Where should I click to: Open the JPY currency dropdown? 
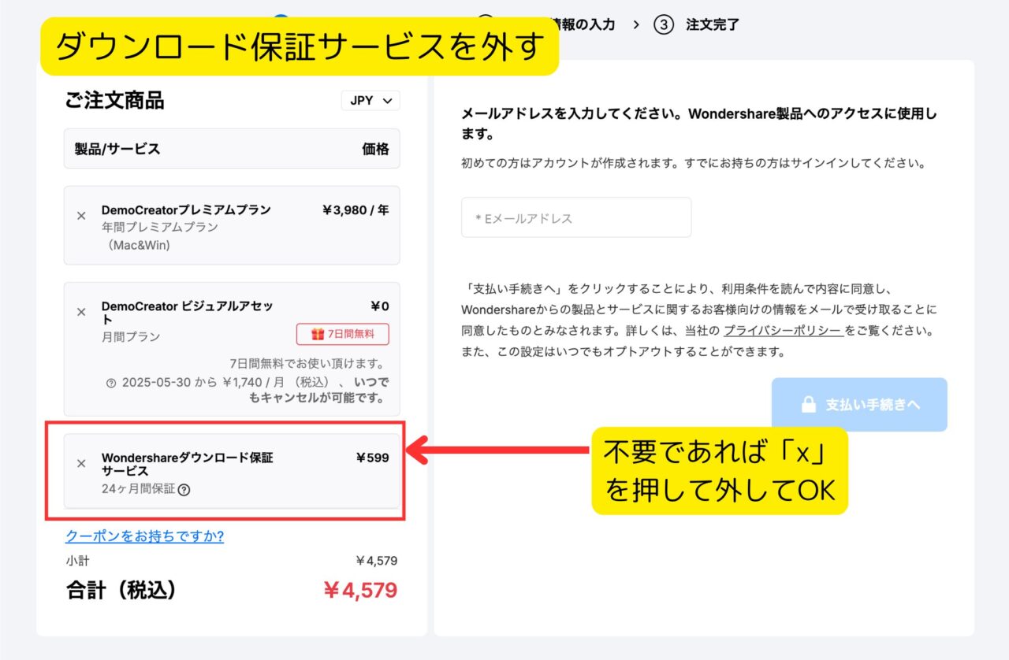click(x=370, y=101)
